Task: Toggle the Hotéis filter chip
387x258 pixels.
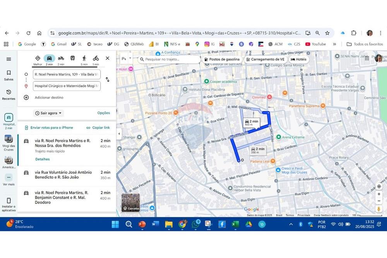Action: [x=298, y=59]
